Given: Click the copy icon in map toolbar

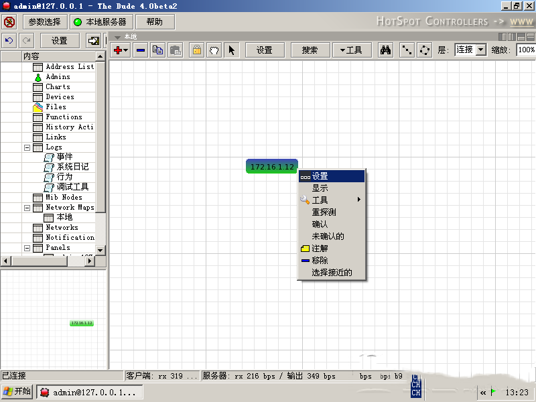Looking at the screenshot, I should click(x=157, y=50).
